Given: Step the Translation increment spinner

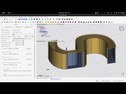Looking at the screenshot, I should (23, 43).
